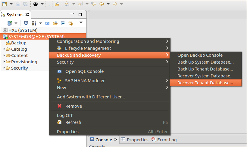Open the dropdown next to tools icon

(41, 23)
